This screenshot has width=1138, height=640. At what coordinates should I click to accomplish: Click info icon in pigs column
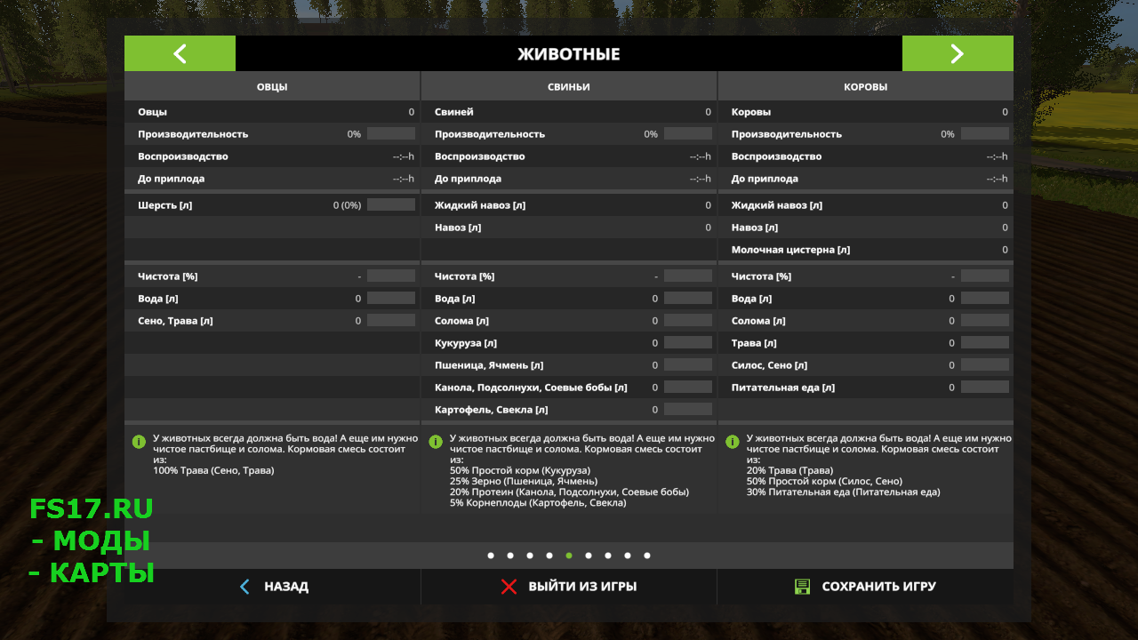tap(436, 442)
